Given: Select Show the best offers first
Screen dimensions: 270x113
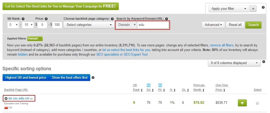Looking at the screenshot, I should [69, 78].
